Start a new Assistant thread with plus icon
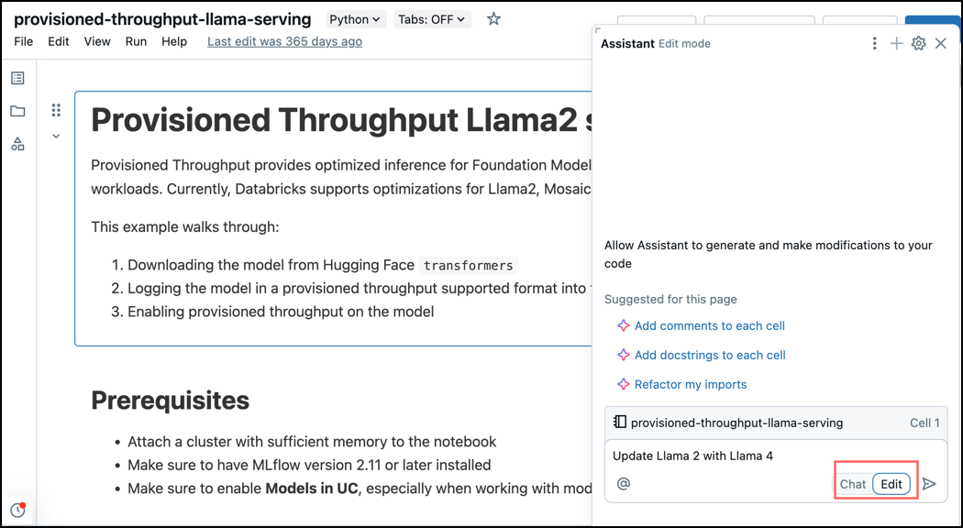Viewport: 963px width, 528px height. click(x=896, y=43)
